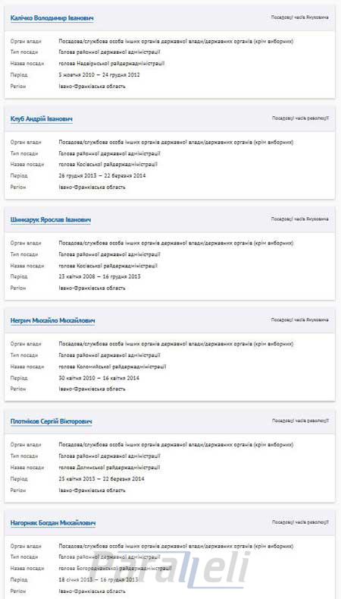Open the Плотніков Сергій Вікторович profile link
Image resolution: width=341 pixels, height=599 pixels.
tap(52, 422)
